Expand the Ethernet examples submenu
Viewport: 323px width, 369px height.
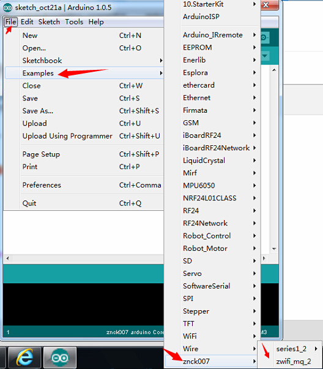212,97
